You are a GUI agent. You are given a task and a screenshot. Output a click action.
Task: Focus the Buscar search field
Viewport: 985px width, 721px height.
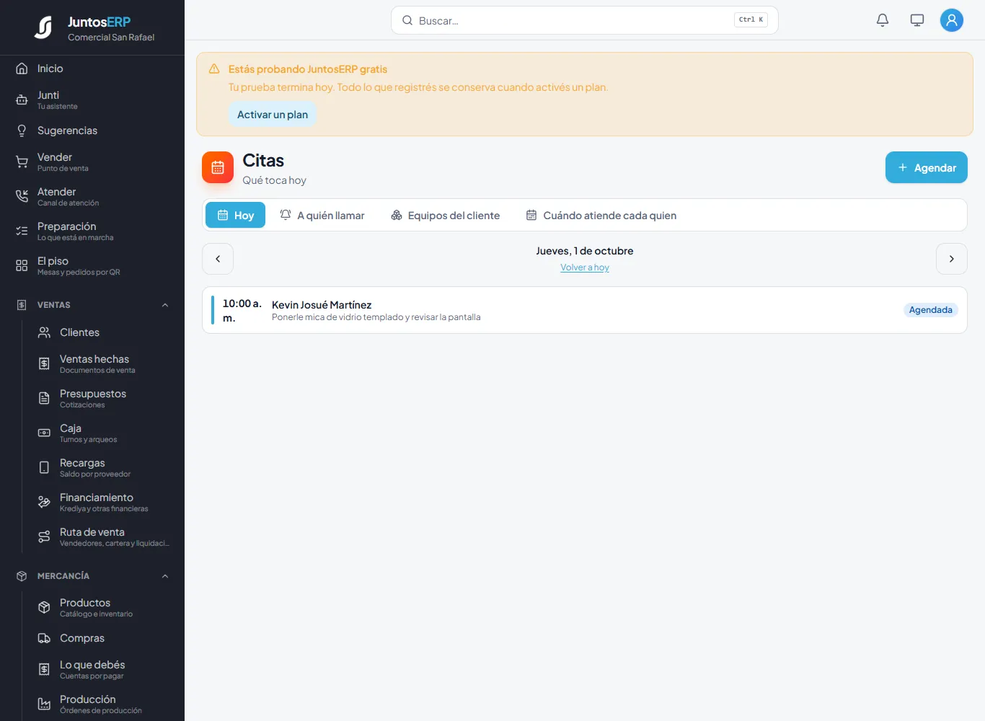pyautogui.click(x=585, y=20)
